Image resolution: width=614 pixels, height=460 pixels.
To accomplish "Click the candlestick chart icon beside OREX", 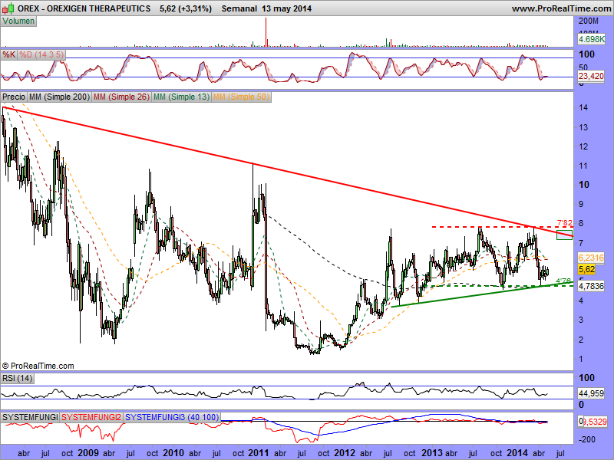I will [x=8, y=8].
